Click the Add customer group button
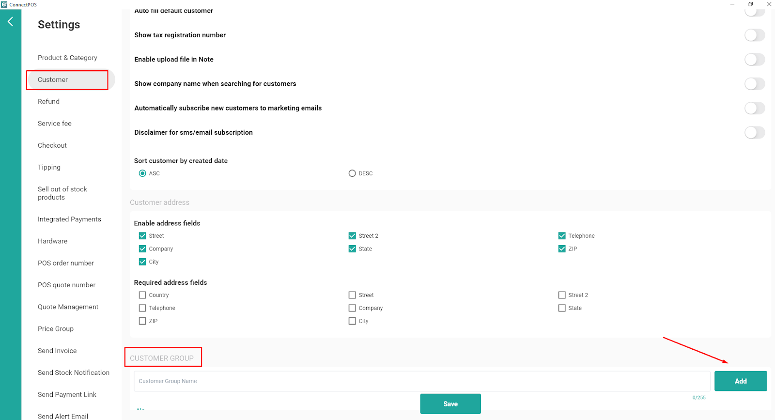Screen dimensions: 775x420 tap(740, 381)
